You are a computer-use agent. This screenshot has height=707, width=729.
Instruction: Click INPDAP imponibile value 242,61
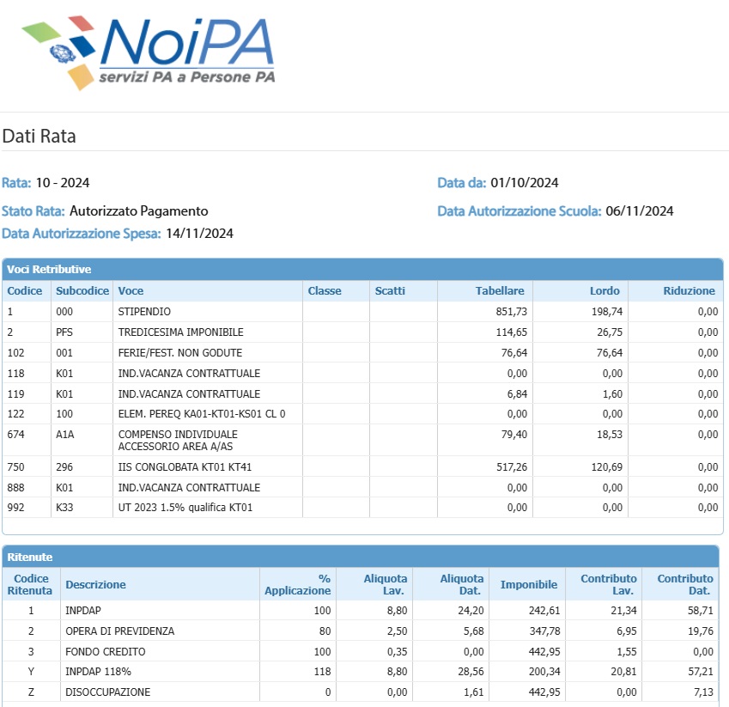point(544,610)
